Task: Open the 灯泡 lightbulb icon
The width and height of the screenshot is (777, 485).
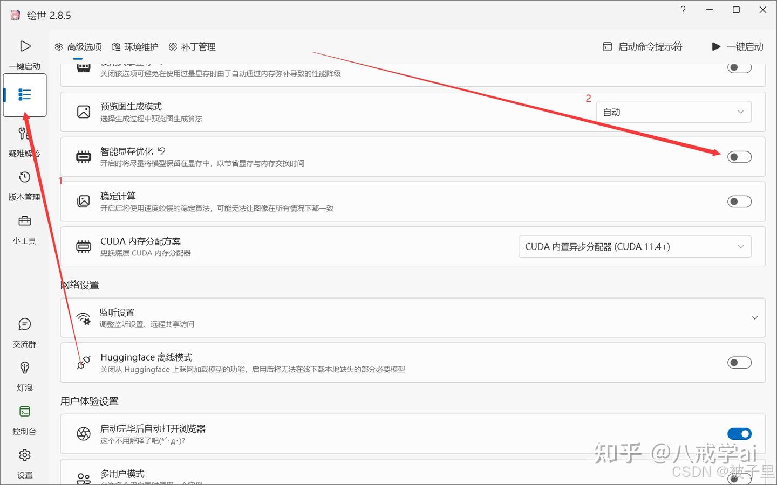Action: (x=25, y=368)
